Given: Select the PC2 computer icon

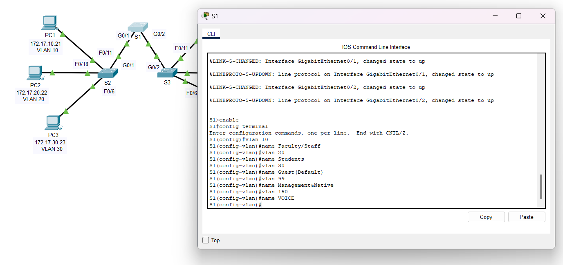Looking at the screenshot, I should pyautogui.click(x=35, y=73).
